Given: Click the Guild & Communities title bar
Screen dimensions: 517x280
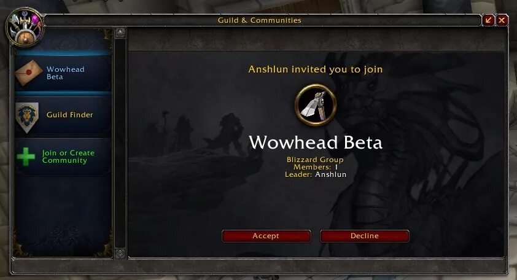Looking at the screenshot, I should (260, 20).
